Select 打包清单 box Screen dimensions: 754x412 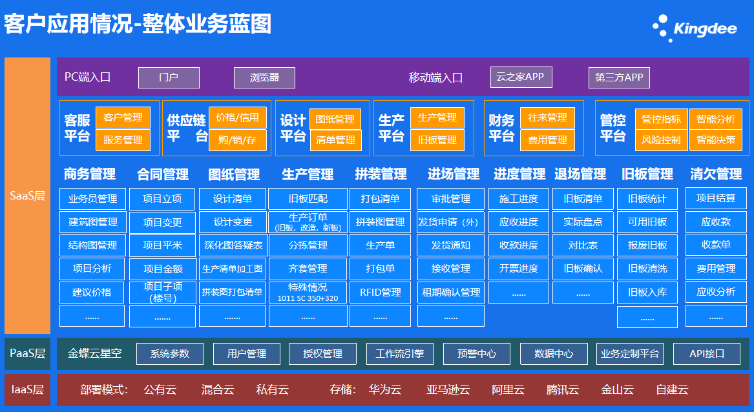click(x=381, y=198)
